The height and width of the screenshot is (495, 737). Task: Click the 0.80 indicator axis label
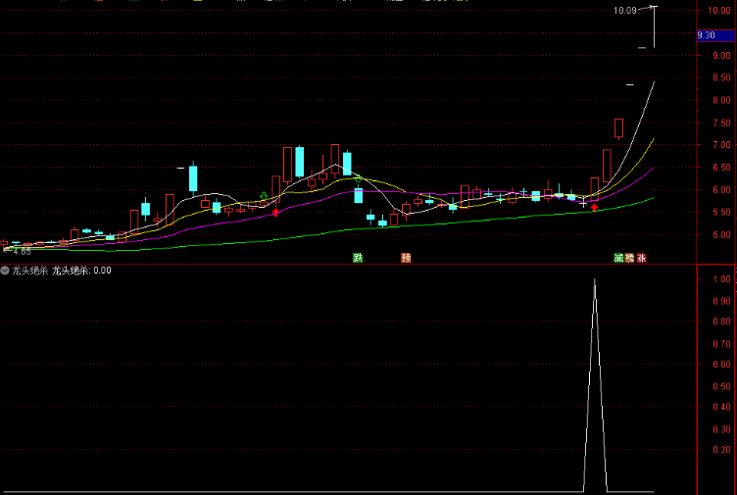click(721, 322)
